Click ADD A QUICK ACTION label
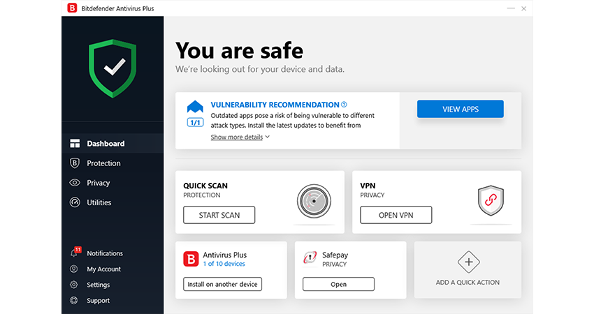 pos(468,282)
